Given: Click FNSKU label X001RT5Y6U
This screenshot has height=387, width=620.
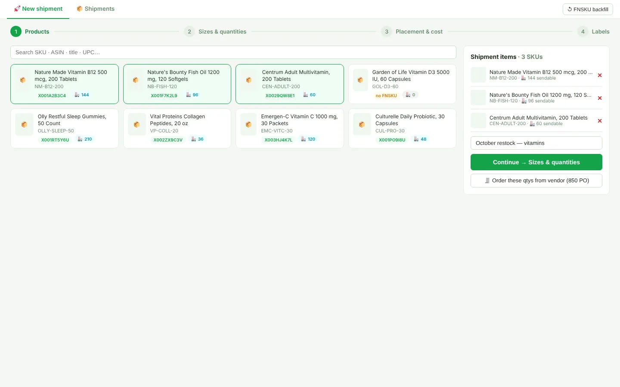Looking at the screenshot, I should (x=55, y=140).
